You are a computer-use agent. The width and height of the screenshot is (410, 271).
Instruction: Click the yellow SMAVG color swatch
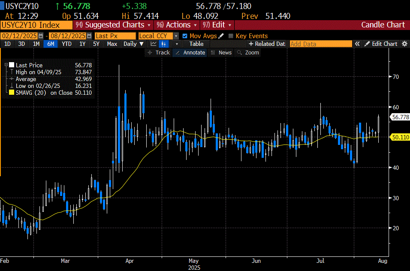(x=12, y=93)
